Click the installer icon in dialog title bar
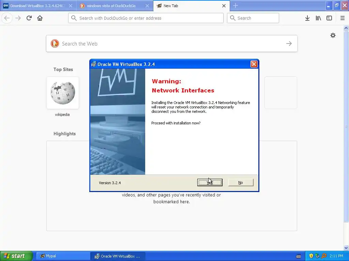This screenshot has height=261, width=349. (x=94, y=64)
